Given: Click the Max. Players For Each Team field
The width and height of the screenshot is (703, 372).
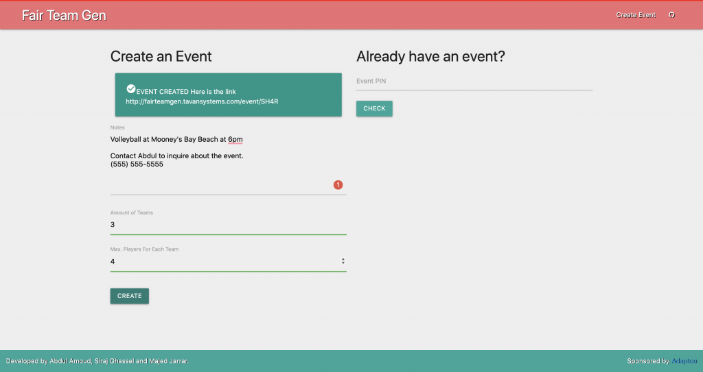Looking at the screenshot, I should click(228, 262).
